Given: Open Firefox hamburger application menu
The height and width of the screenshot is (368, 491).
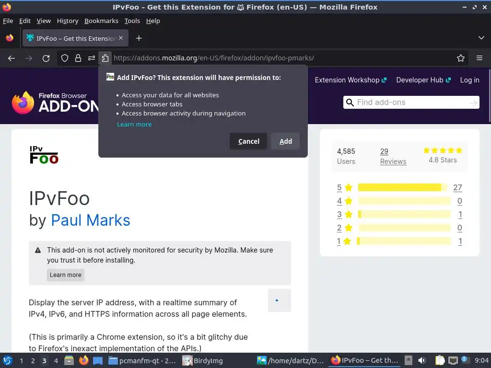Looking at the screenshot, I should [x=479, y=58].
